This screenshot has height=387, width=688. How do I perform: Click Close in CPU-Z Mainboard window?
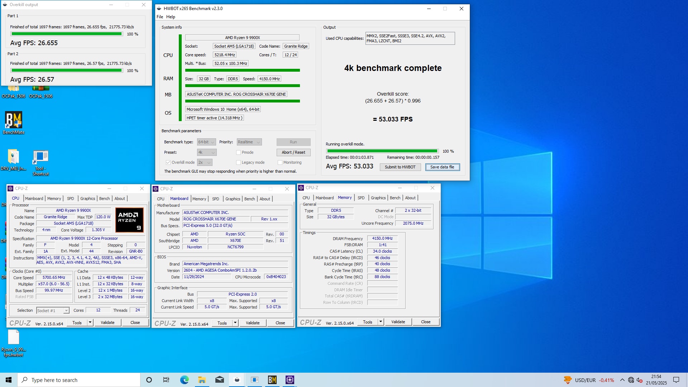[x=280, y=323]
